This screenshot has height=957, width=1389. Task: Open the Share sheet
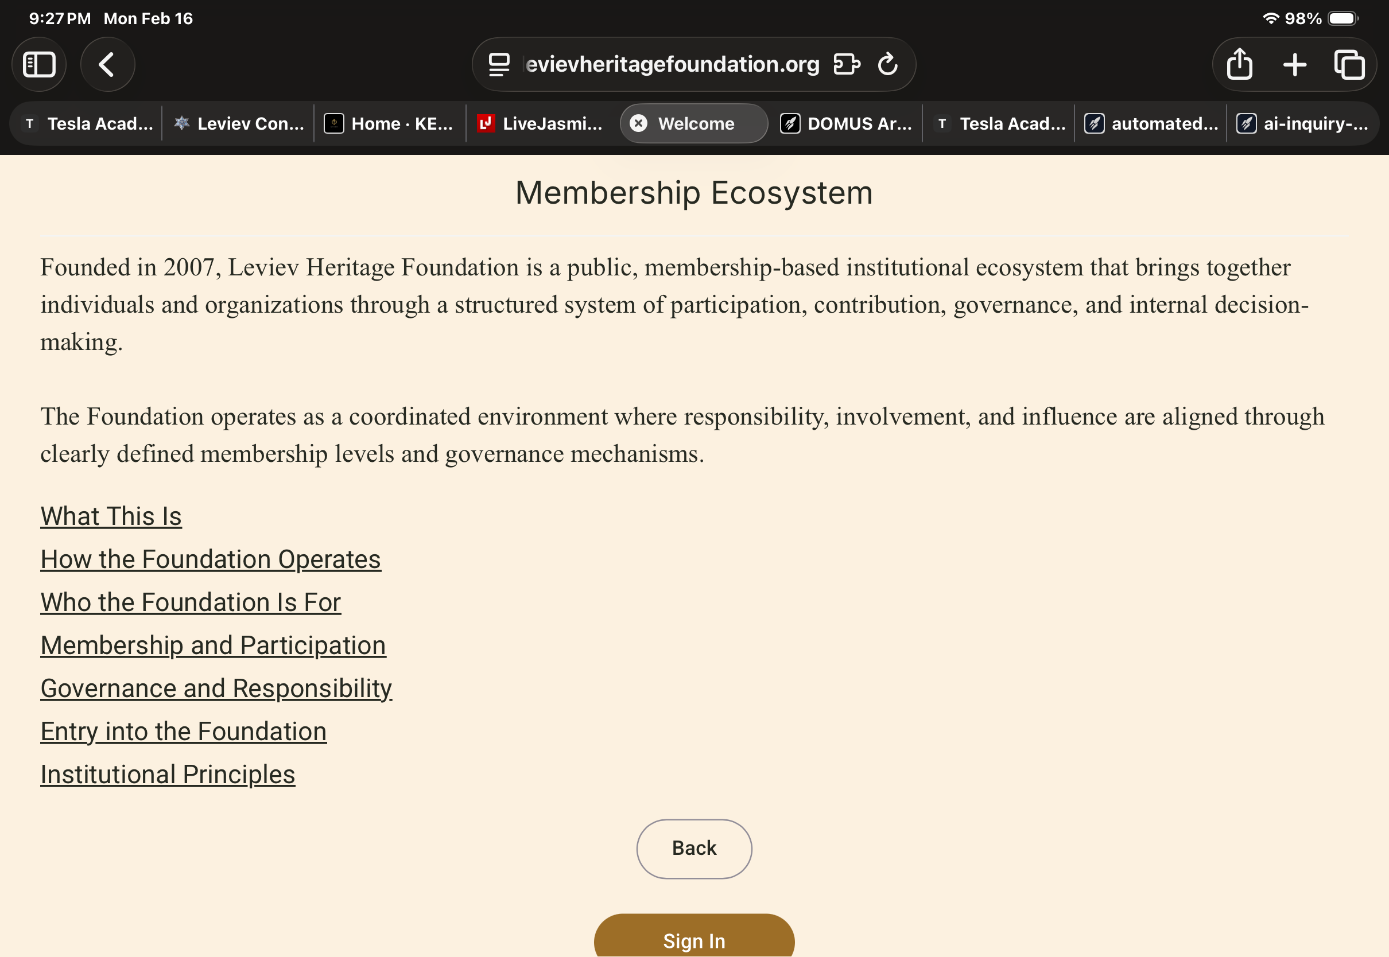coord(1239,65)
